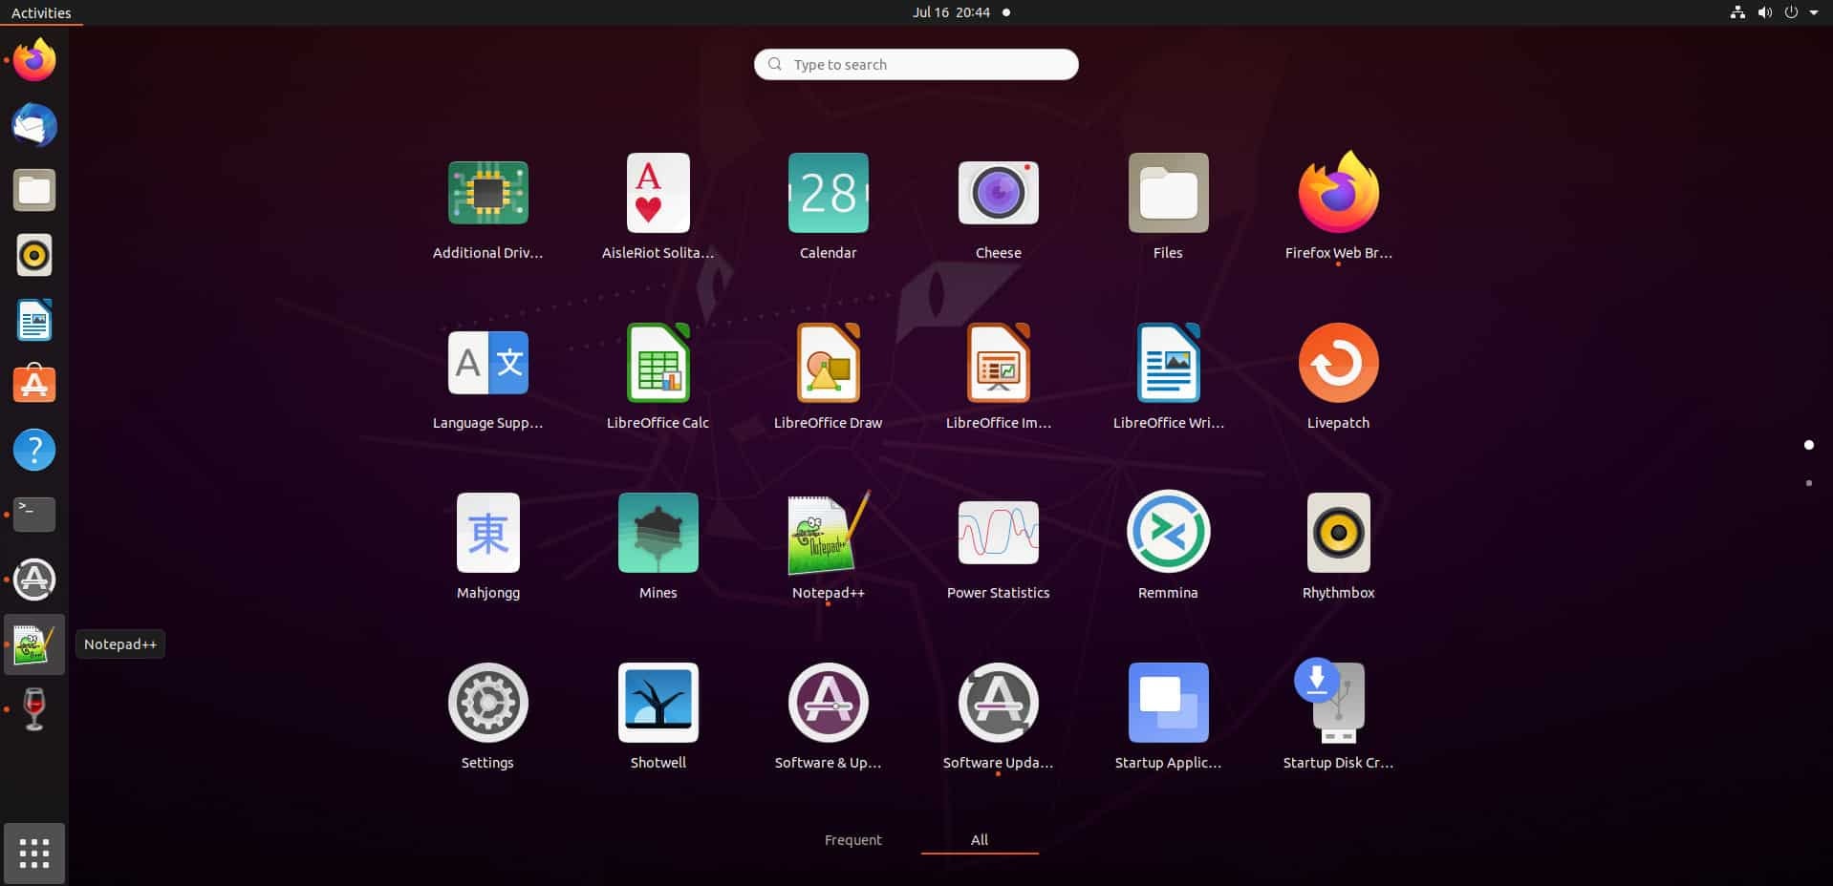The width and height of the screenshot is (1833, 886).
Task: Launch Remmina remote desktop client
Action: pos(1168,533)
